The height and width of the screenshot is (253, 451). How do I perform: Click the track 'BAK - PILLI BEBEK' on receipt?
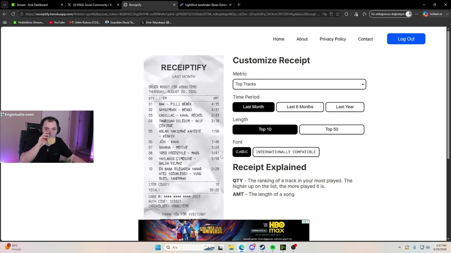click(175, 104)
